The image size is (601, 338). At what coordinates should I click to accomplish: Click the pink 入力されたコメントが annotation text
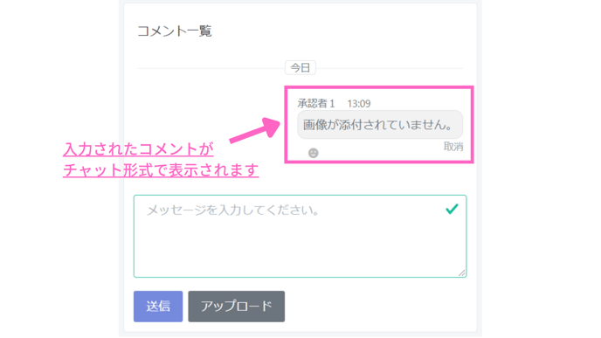click(138, 149)
